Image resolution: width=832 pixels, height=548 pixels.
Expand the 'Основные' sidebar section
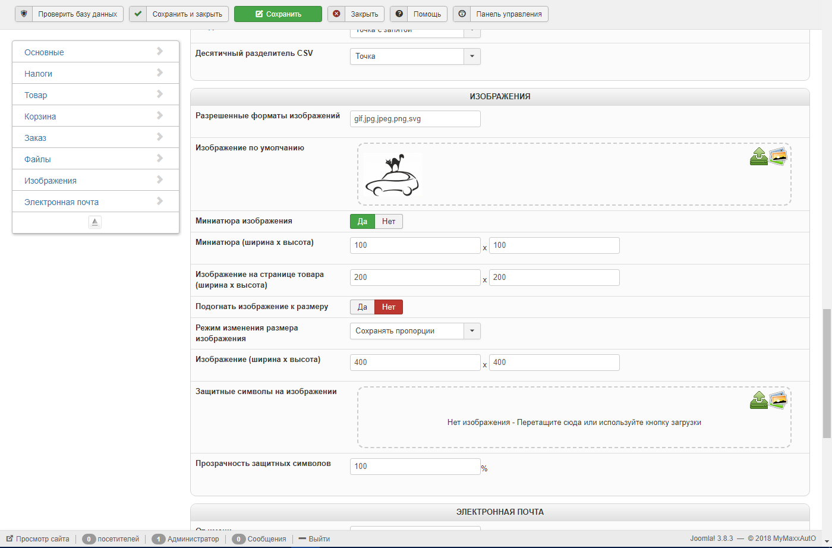(x=95, y=52)
